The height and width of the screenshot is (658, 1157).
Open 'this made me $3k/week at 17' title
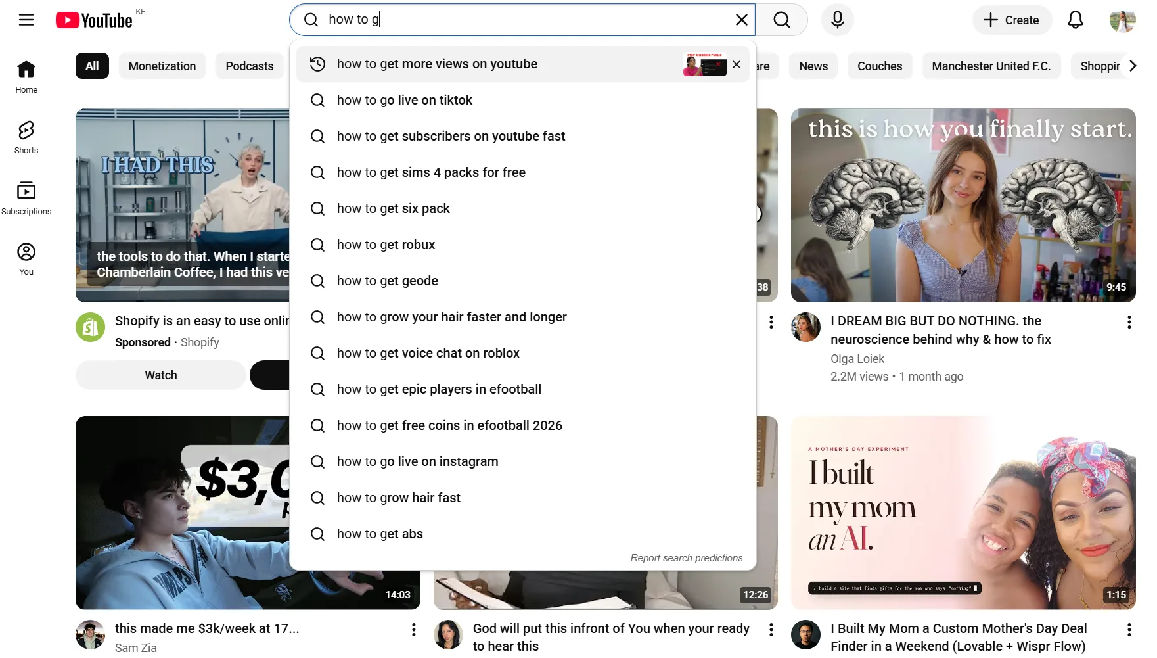pyautogui.click(x=207, y=628)
